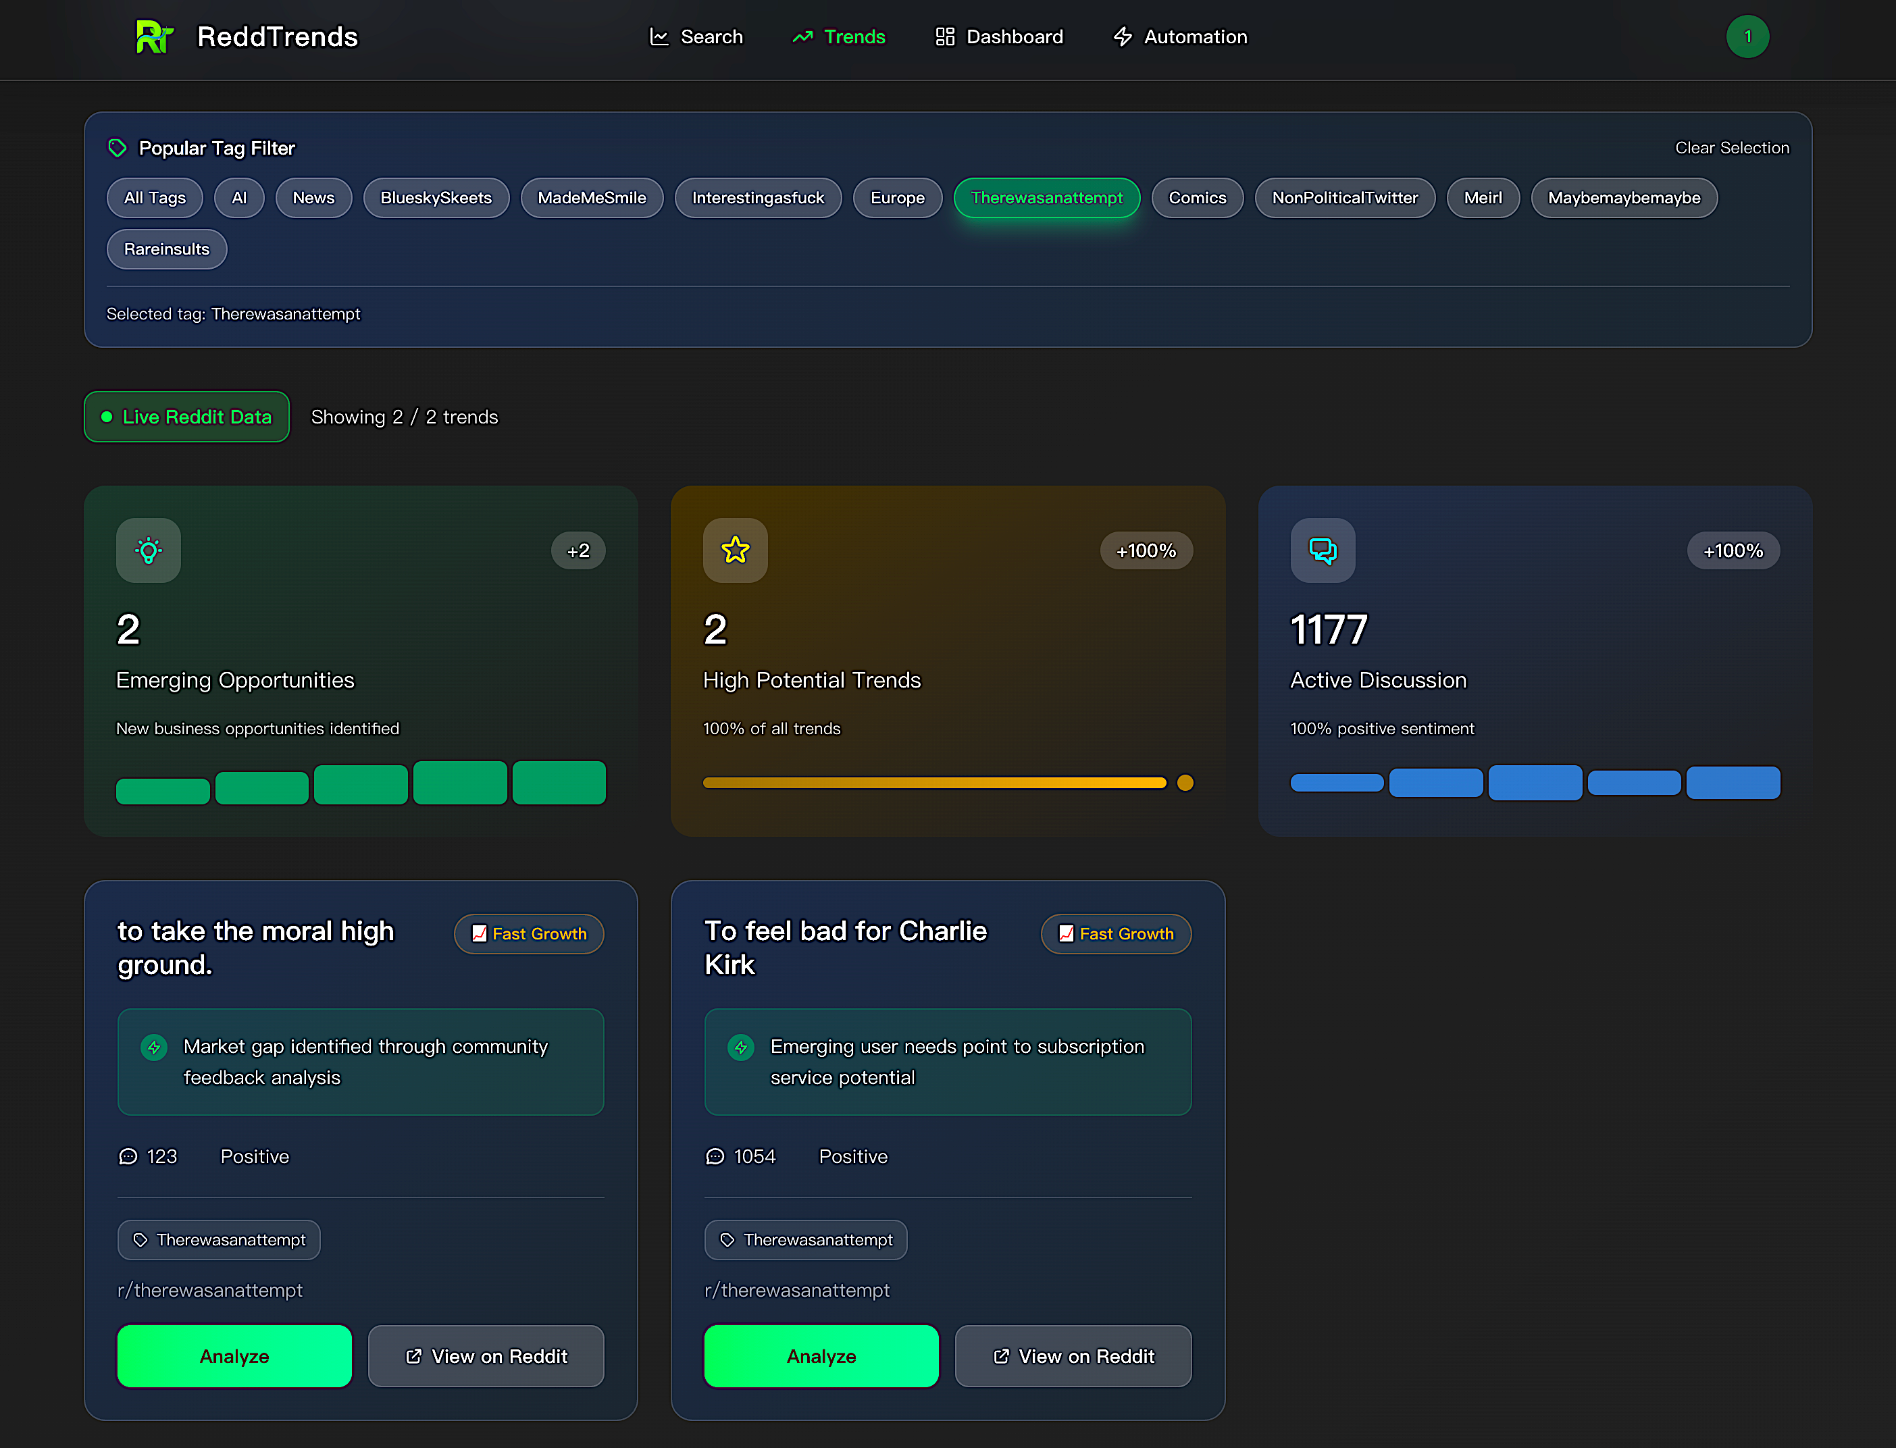Open the Search nav tab

696,37
